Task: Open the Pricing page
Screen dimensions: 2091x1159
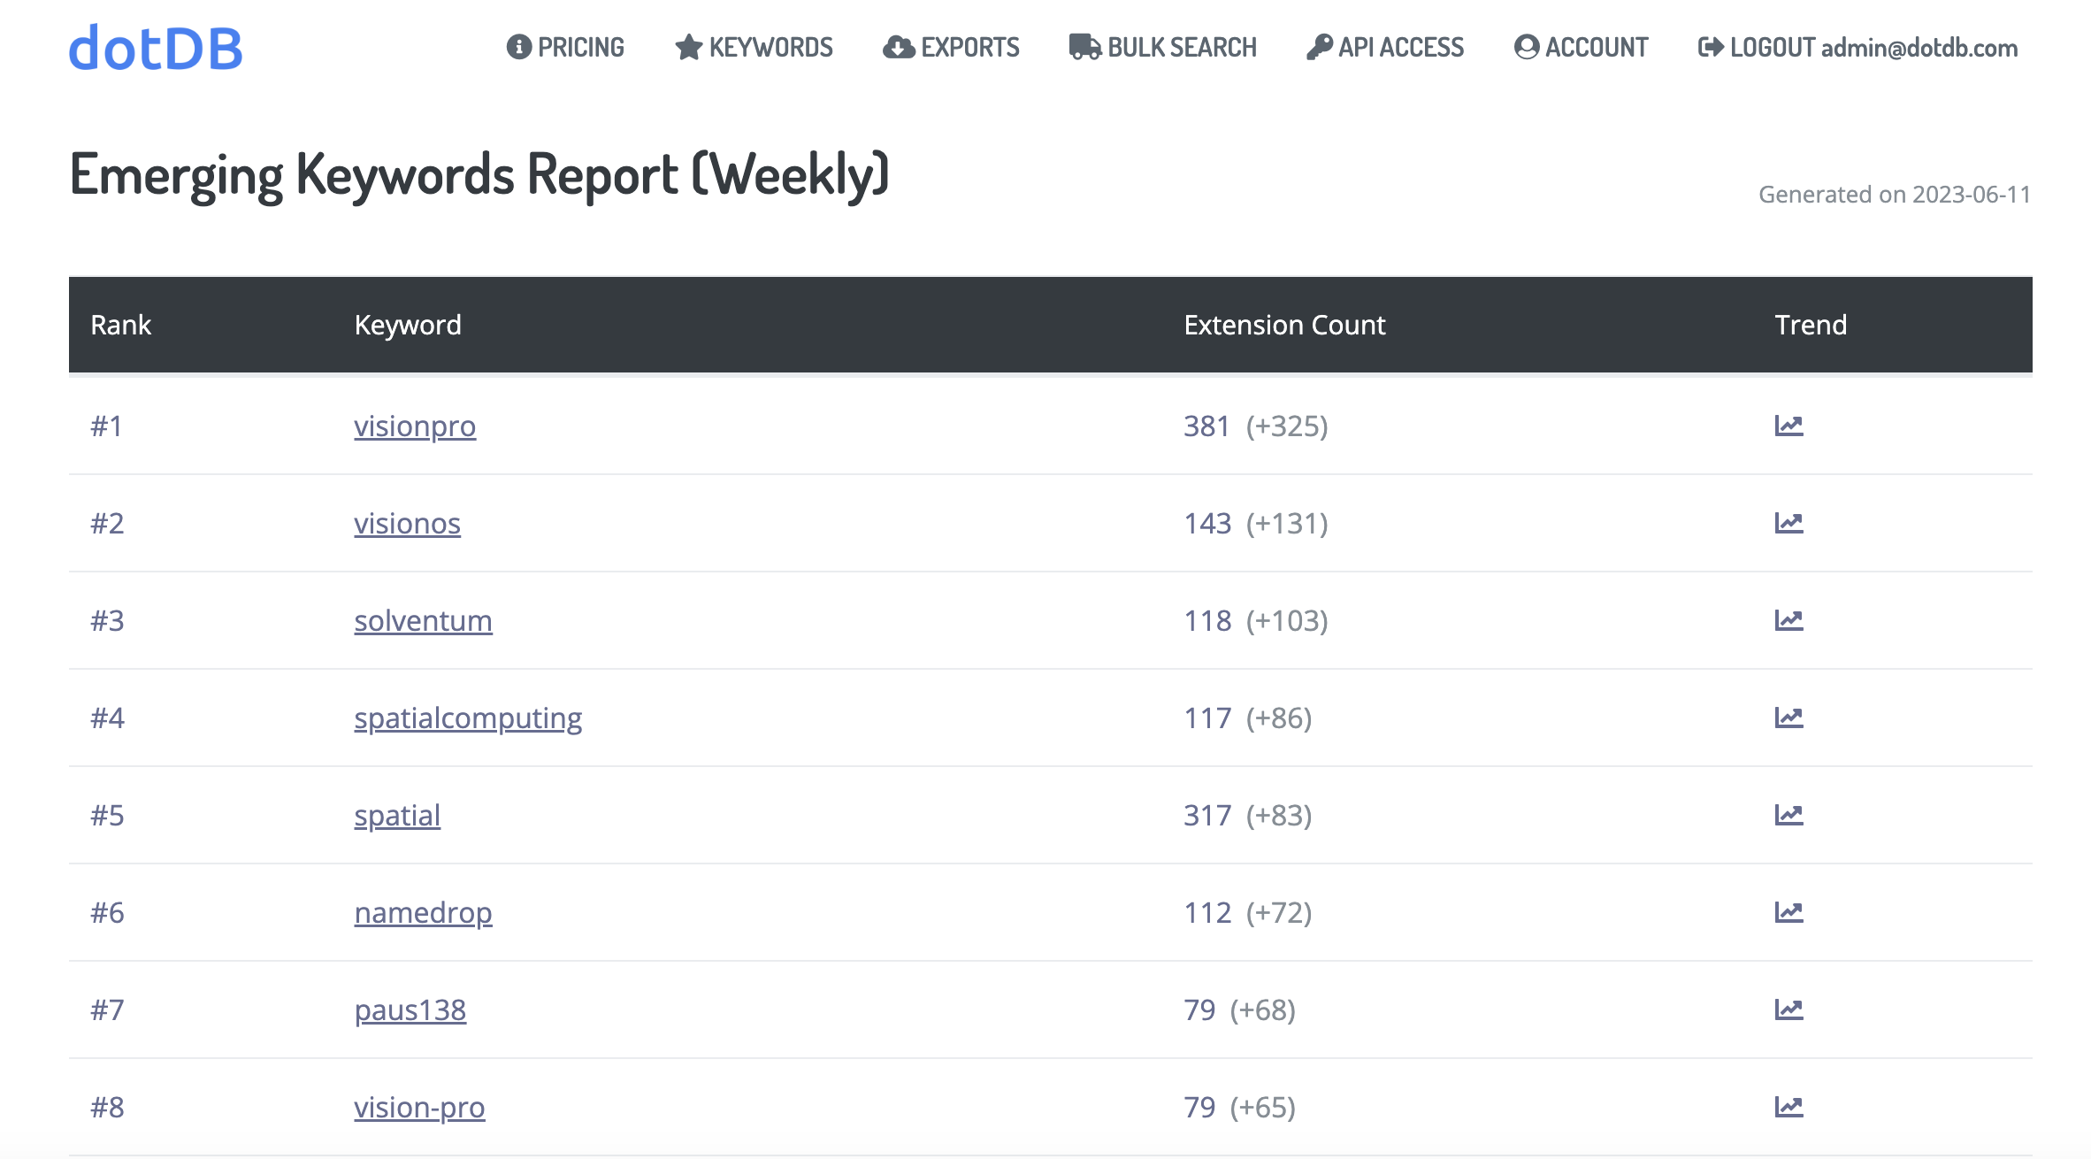Action: point(565,47)
